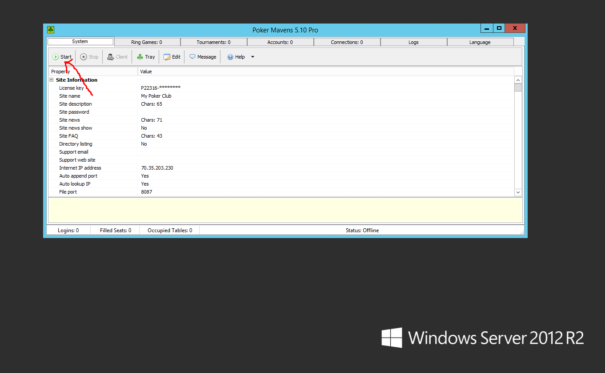Click the yellow property description box

click(x=285, y=210)
